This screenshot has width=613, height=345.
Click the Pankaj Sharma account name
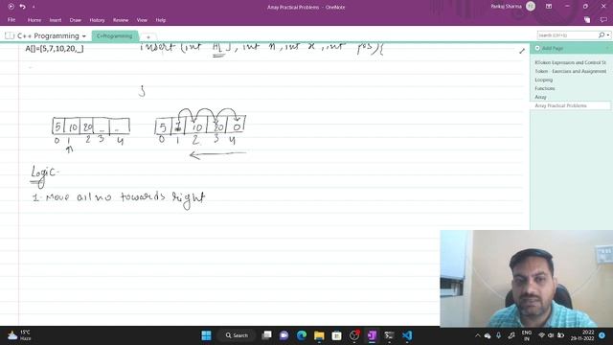tap(506, 7)
